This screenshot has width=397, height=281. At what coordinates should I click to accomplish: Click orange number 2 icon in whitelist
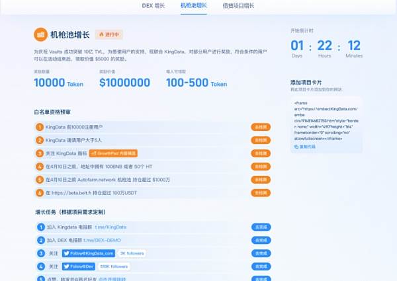(x=40, y=140)
